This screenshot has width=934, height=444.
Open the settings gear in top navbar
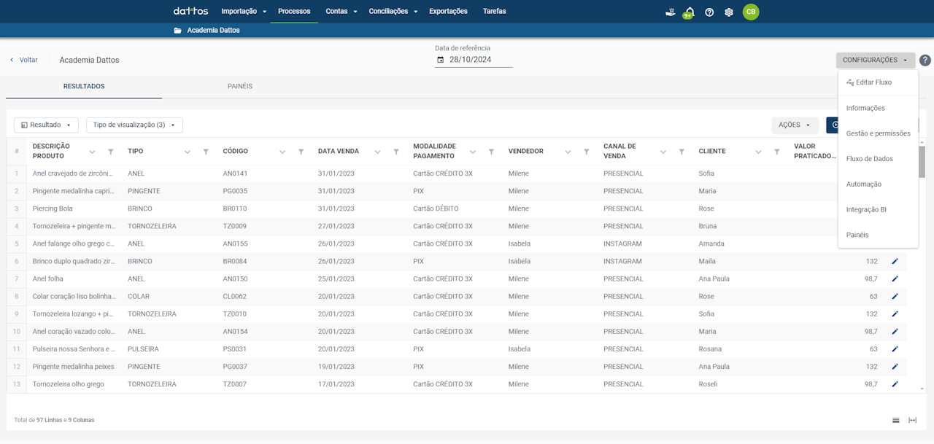[729, 12]
